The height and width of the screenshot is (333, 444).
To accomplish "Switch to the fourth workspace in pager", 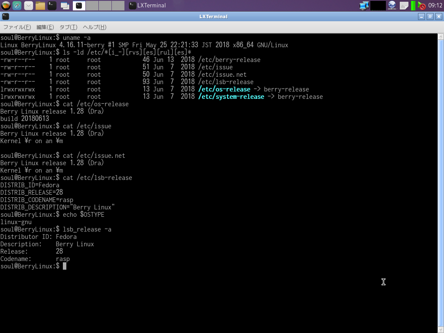I will click(118, 5).
